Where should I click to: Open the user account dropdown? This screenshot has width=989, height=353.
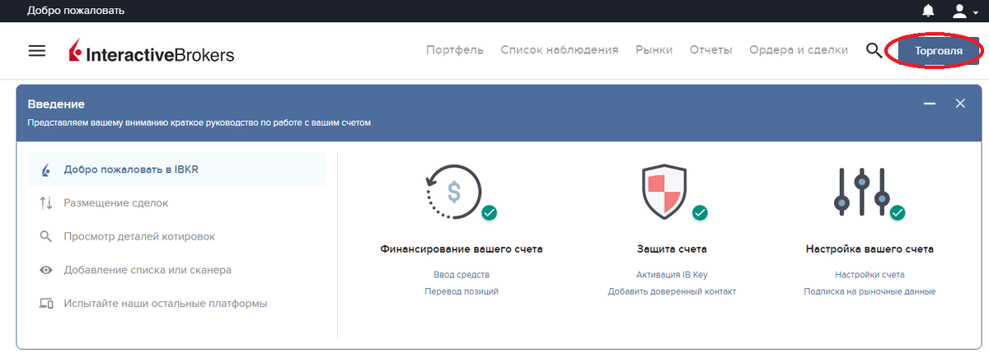(964, 11)
